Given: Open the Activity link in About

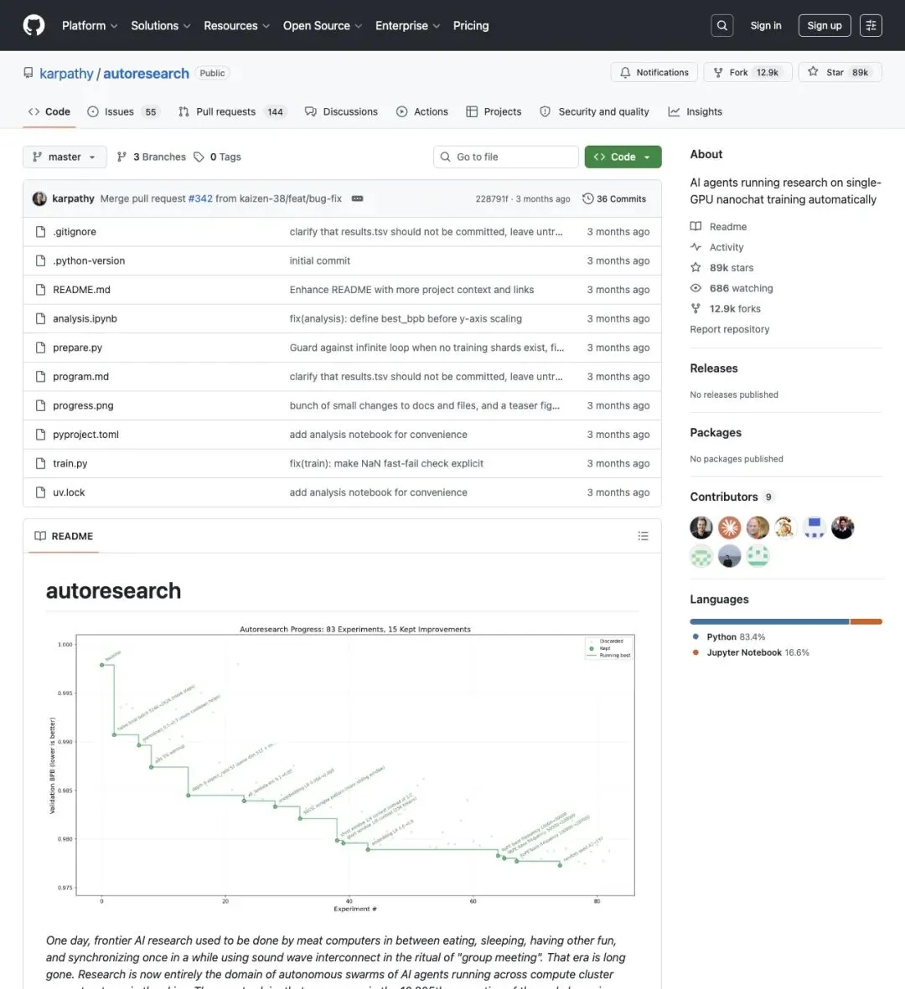Looking at the screenshot, I should pyautogui.click(x=717, y=248).
